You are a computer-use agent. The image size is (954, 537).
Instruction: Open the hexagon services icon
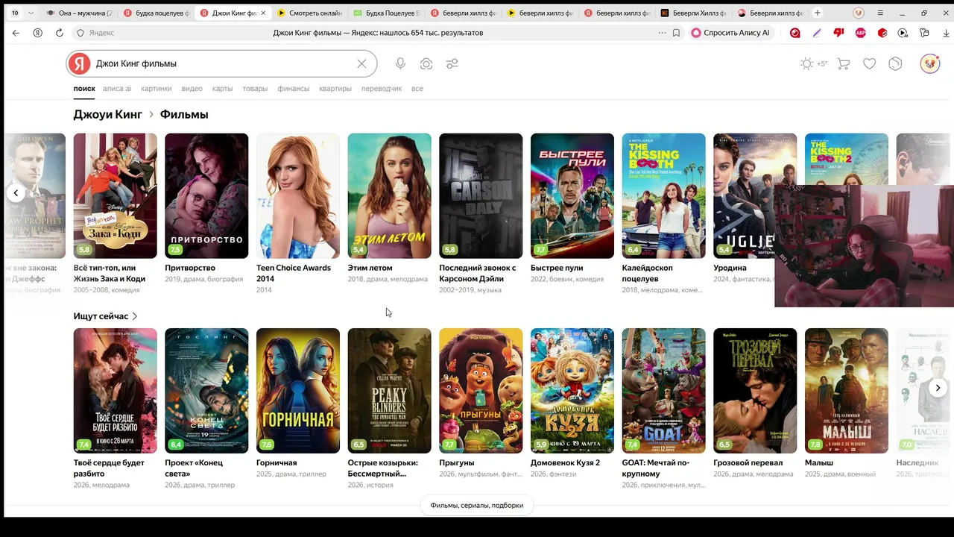pyautogui.click(x=896, y=64)
